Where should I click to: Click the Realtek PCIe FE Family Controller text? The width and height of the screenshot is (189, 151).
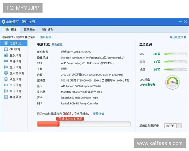pyautogui.click(x=80, y=103)
